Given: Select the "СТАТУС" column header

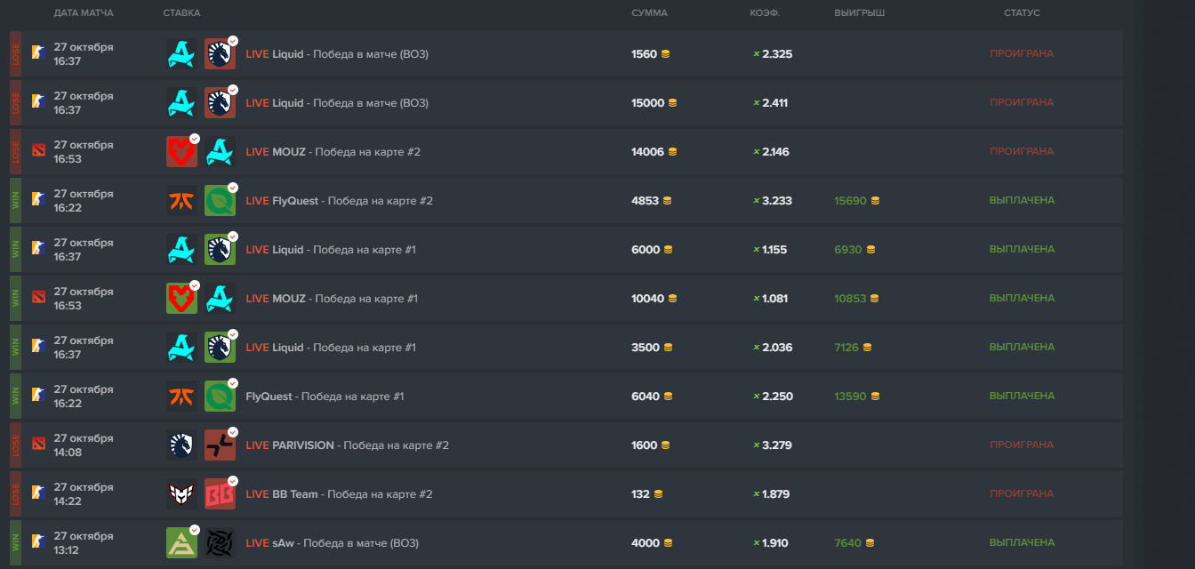Looking at the screenshot, I should click(x=1022, y=13).
